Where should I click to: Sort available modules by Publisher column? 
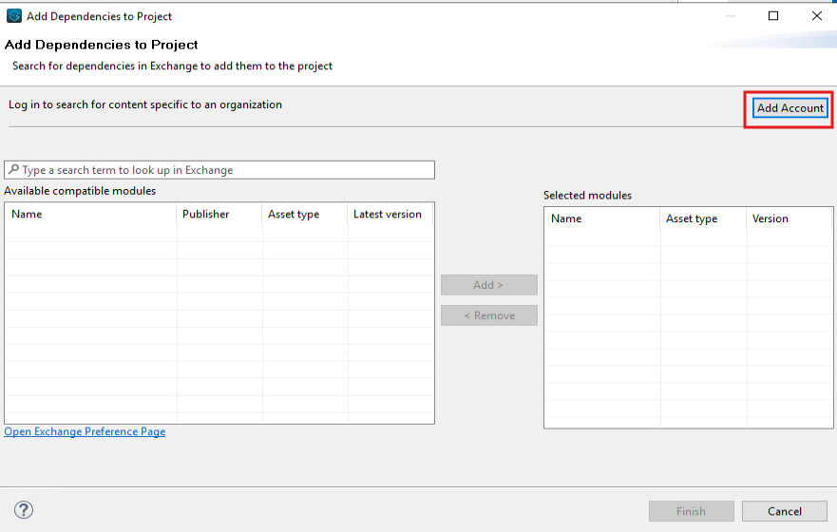coord(219,215)
